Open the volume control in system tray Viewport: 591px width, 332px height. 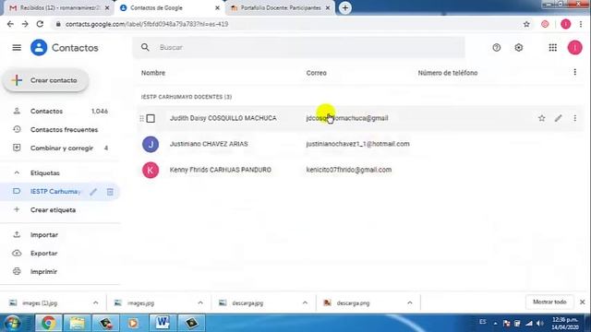pyautogui.click(x=540, y=324)
